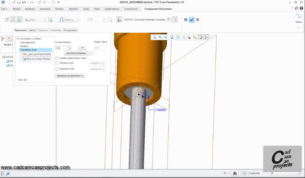Click the New file icon in quick access toolbar
305x178 pixels.
coord(9,3)
